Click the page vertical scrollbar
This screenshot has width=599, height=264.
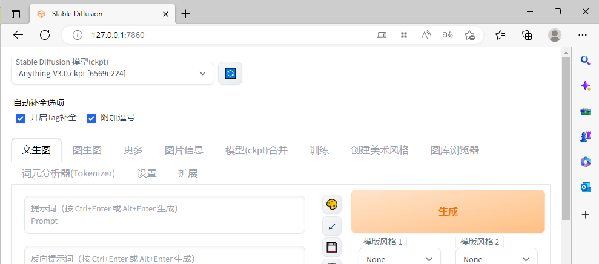pyautogui.click(x=566, y=139)
